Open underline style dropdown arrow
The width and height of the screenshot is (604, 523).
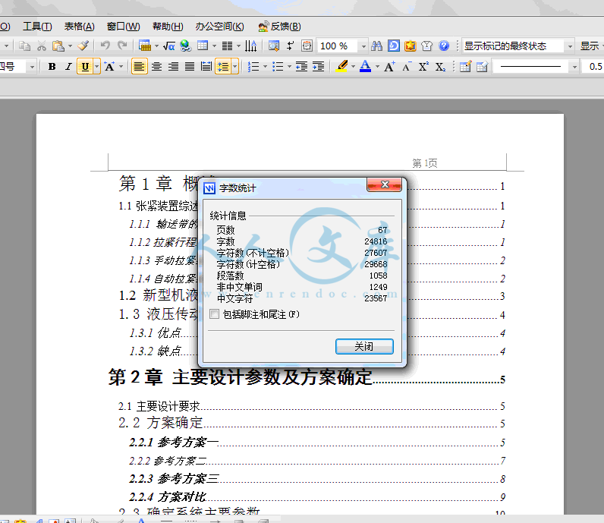96,67
